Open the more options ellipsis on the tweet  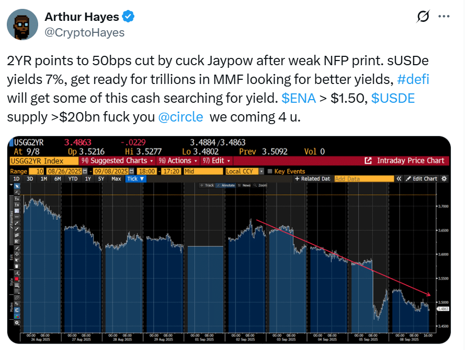pyautogui.click(x=443, y=17)
